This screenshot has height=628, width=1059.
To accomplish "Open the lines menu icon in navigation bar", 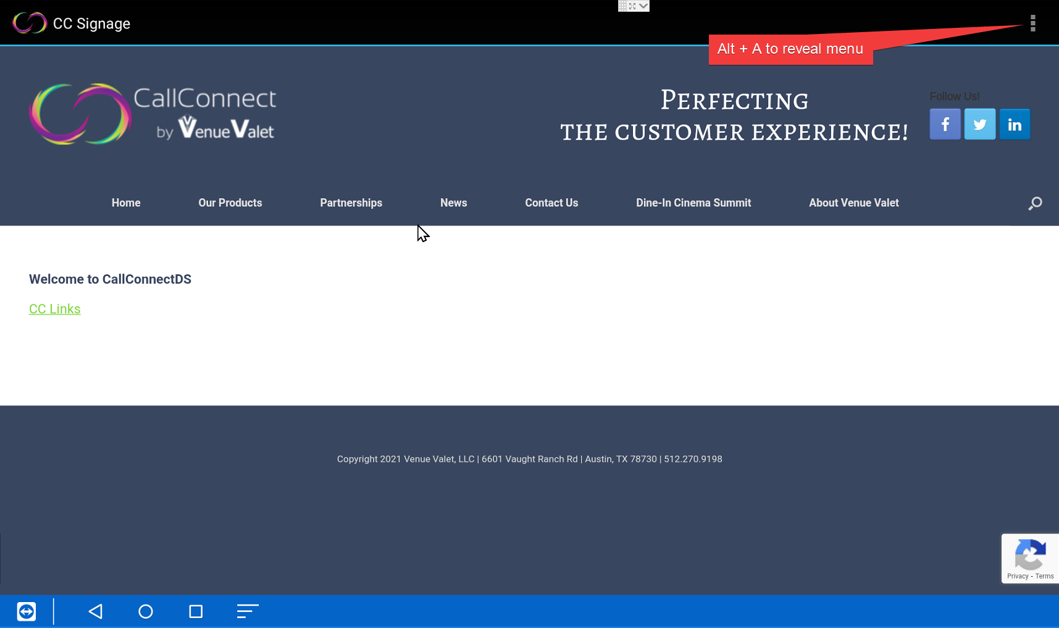I will tap(248, 611).
